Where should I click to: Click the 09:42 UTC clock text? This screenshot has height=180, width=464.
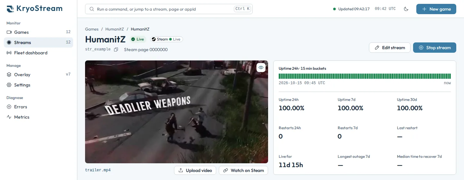pos(385,9)
